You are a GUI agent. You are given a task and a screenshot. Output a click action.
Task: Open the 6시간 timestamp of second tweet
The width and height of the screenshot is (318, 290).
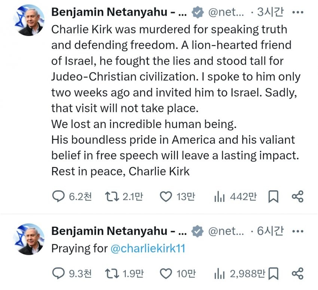tap(270, 231)
